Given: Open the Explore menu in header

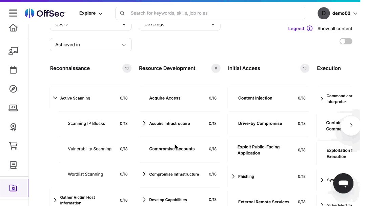Looking at the screenshot, I should coord(91,13).
